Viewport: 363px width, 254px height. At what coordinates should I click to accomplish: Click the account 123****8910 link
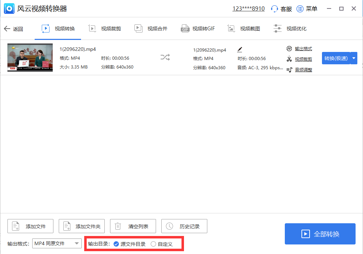[x=248, y=8]
